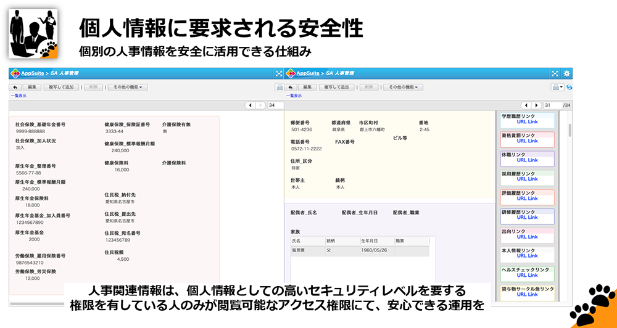The image size is (617, 328).
Task: Click the settings gear icon in right header
Action: click(567, 73)
